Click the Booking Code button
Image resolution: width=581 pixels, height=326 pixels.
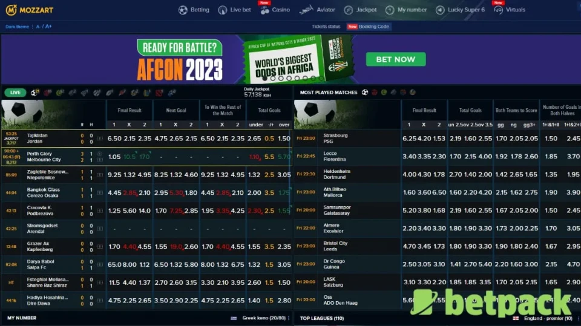coord(369,27)
